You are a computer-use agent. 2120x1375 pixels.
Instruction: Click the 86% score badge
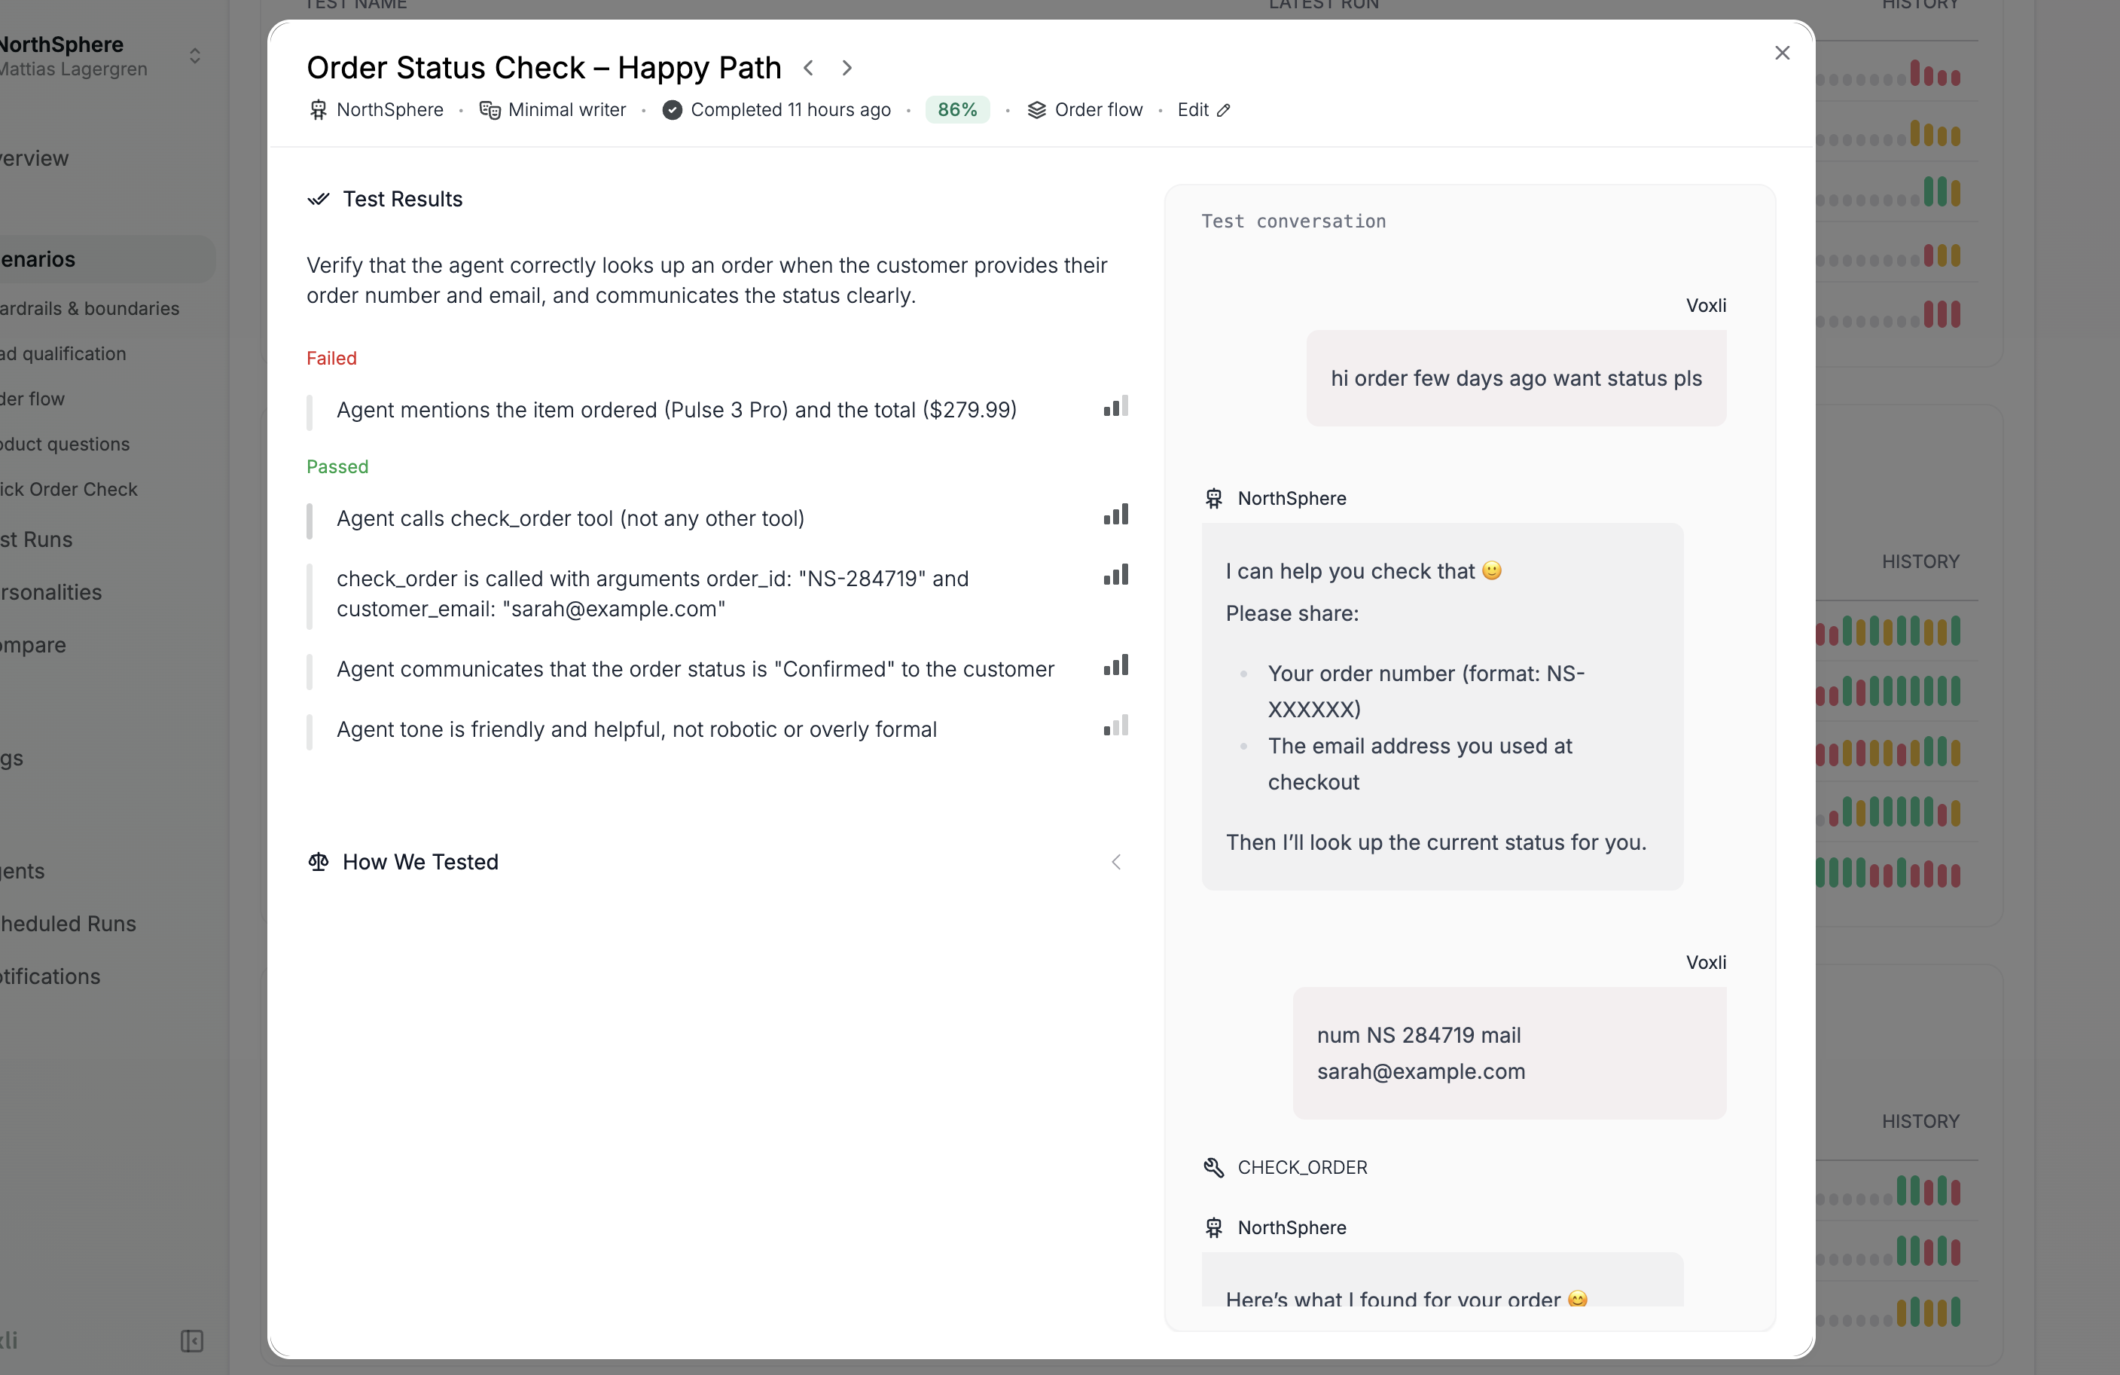pos(956,109)
